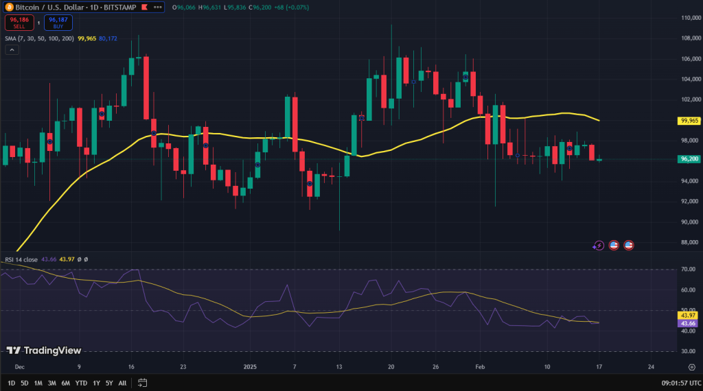This screenshot has height=391, width=703.
Task: Click the SMA indicator legend label
Action: [x=39, y=38]
